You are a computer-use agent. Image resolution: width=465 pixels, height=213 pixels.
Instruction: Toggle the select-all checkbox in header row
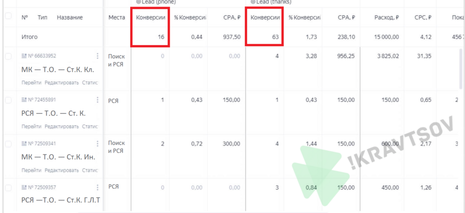[8, 16]
